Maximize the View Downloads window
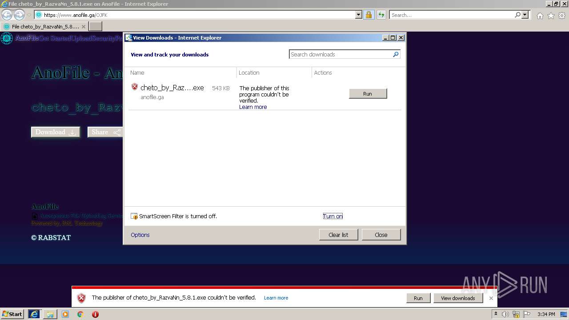Screen dimensions: 569x320 coord(393,38)
